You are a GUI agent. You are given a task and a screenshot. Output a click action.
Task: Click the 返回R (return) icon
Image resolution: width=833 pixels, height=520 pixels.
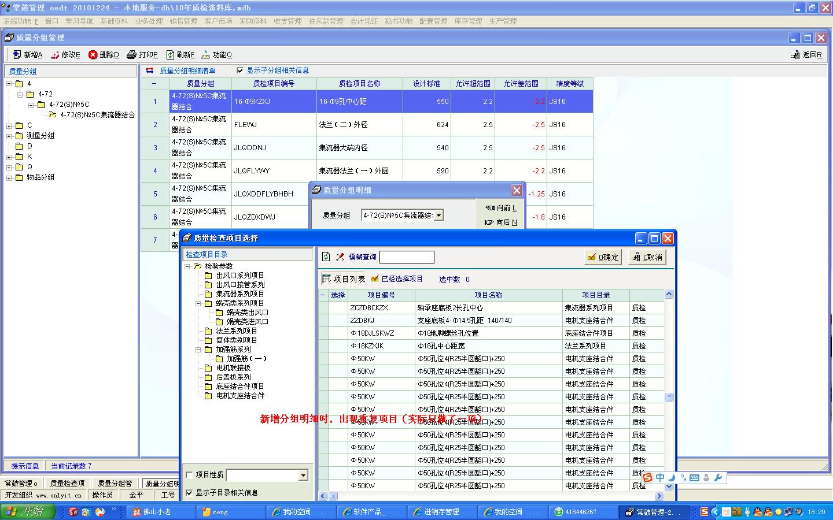click(x=795, y=55)
